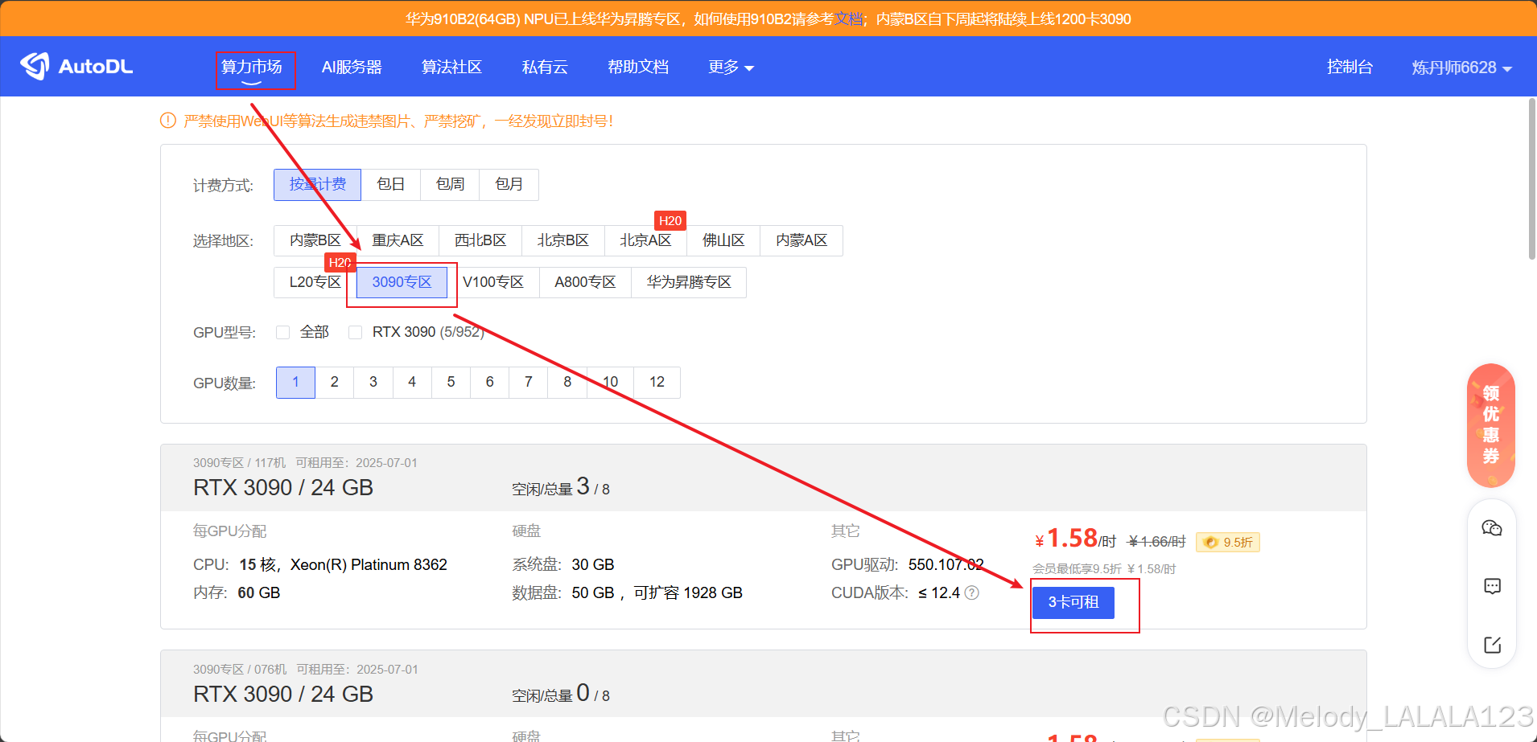Open the 控制台 console
This screenshot has height=742, width=1537.
[x=1350, y=67]
